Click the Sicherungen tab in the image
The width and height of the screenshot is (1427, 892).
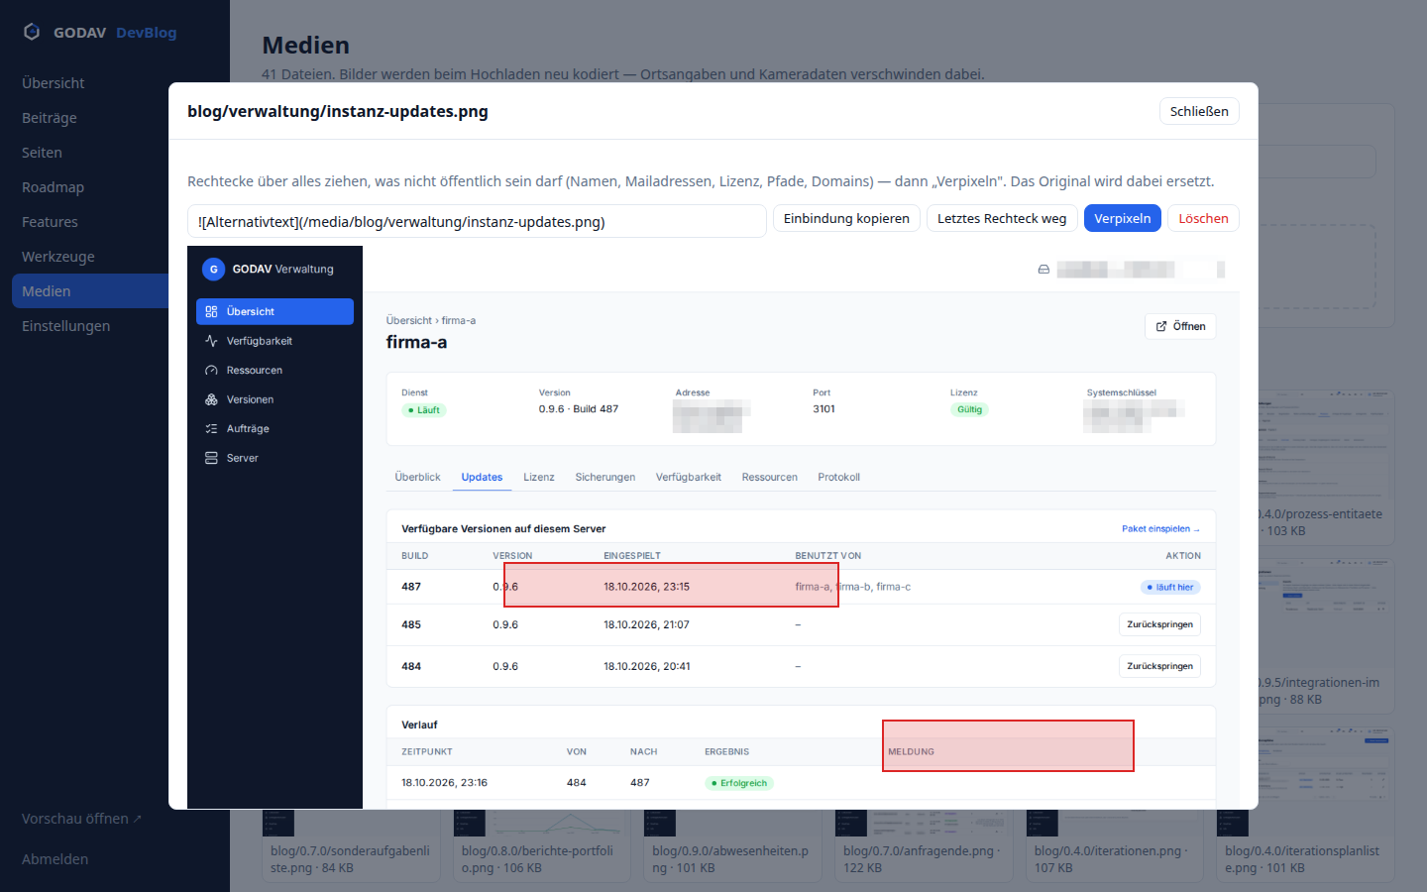[x=605, y=477]
